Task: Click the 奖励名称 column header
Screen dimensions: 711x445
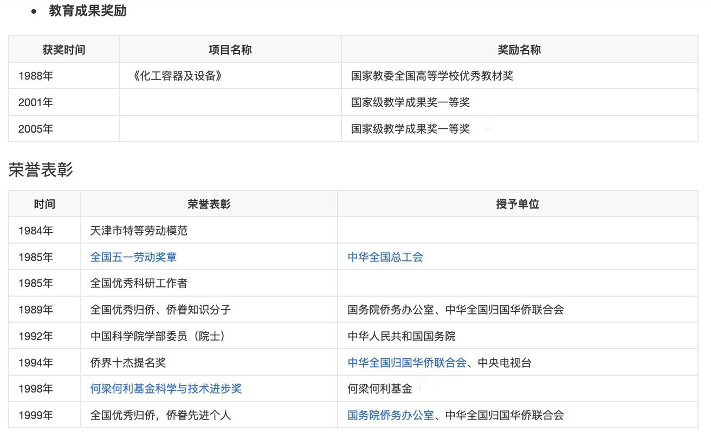Action: pos(519,50)
